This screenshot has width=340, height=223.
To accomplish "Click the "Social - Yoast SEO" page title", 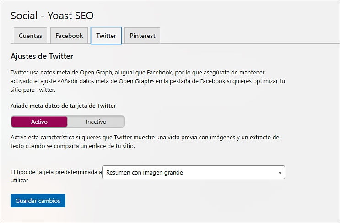I will click(52, 16).
